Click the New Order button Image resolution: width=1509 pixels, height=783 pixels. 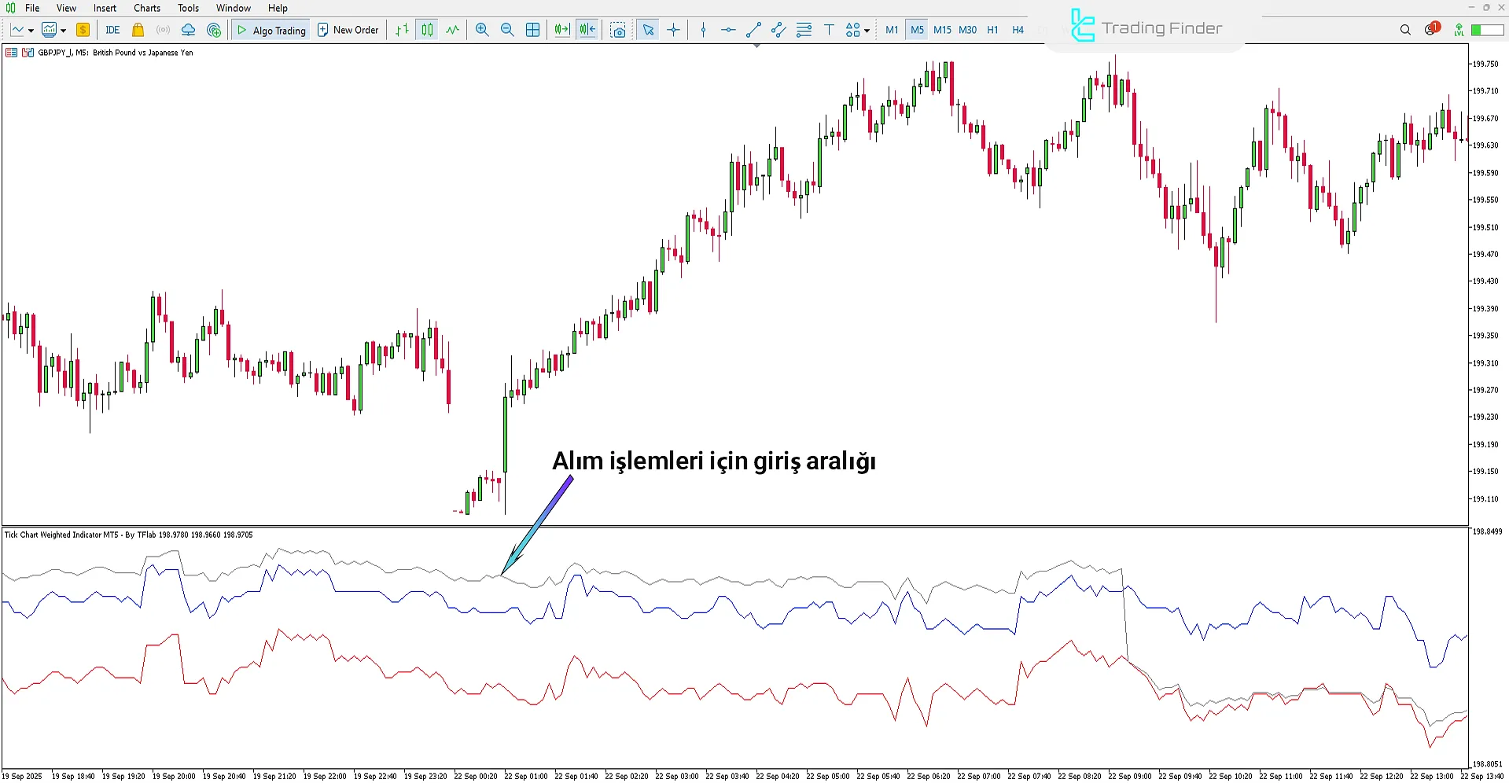pos(348,30)
